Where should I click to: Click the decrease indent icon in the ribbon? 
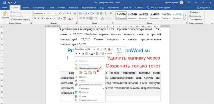coord(98,13)
